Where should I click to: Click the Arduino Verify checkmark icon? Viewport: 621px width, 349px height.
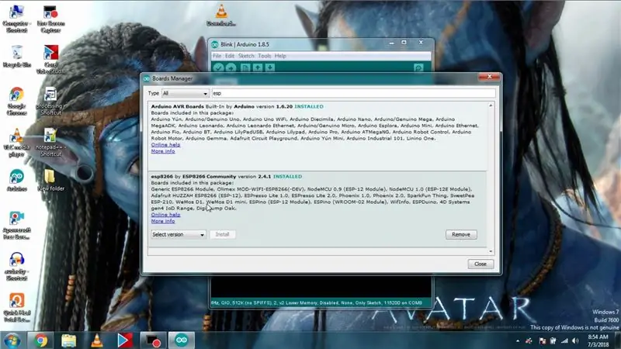218,67
